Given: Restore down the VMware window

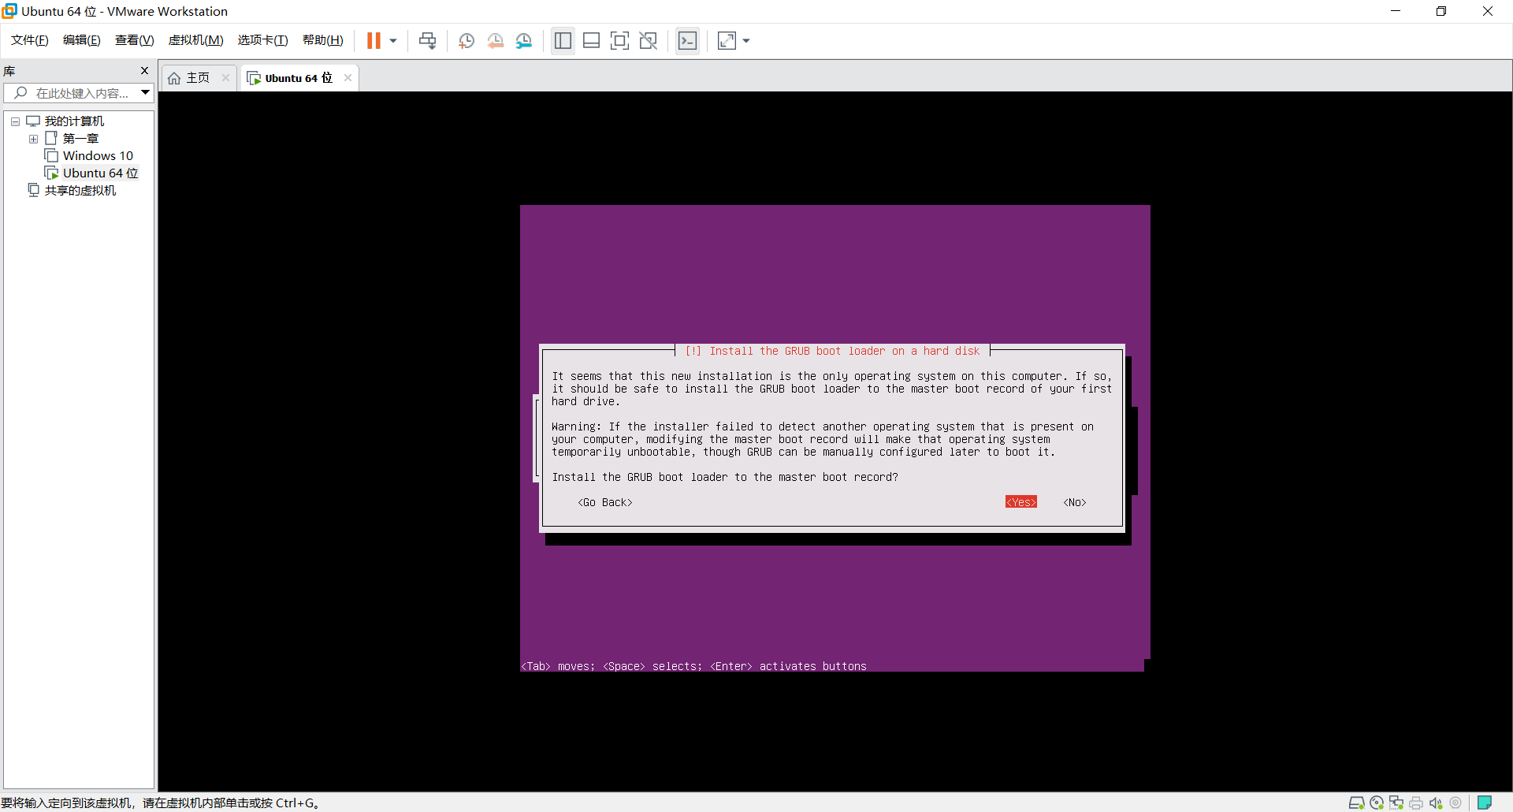Looking at the screenshot, I should [x=1441, y=11].
